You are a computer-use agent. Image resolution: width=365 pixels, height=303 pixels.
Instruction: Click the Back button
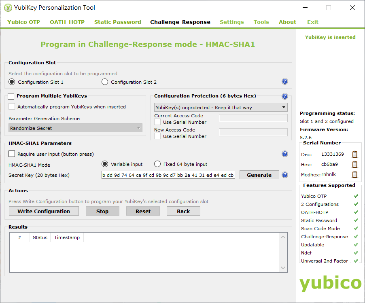[x=183, y=211]
